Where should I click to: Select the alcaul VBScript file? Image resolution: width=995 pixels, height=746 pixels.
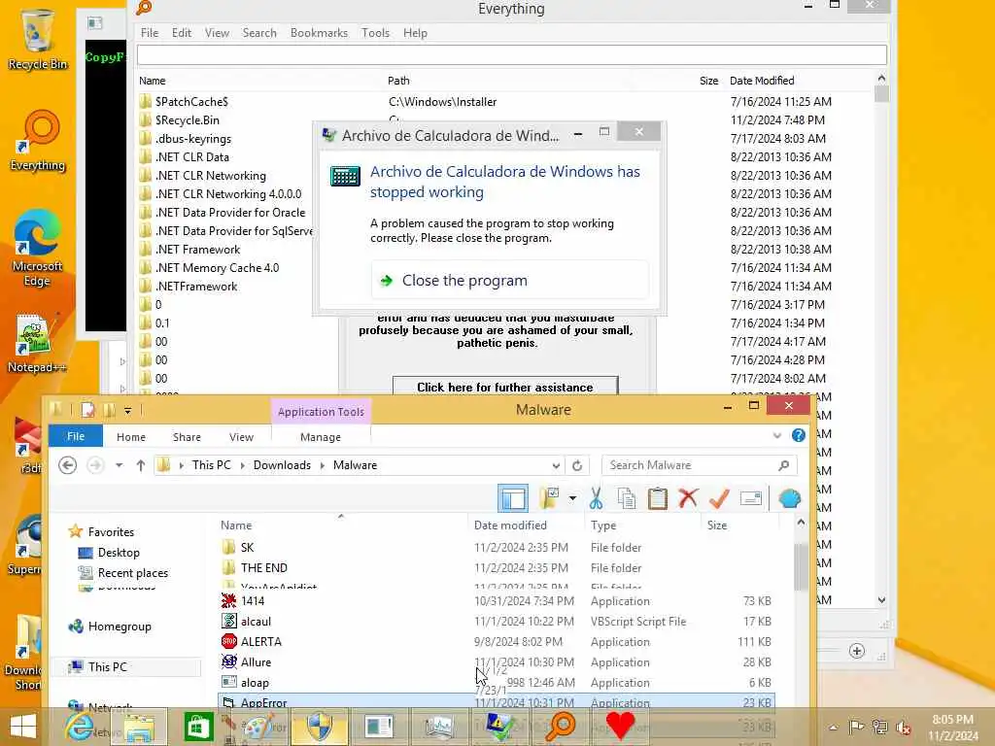tap(497, 621)
